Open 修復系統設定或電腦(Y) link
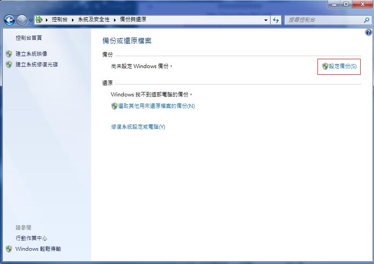The width and height of the screenshot is (374, 264). point(138,127)
